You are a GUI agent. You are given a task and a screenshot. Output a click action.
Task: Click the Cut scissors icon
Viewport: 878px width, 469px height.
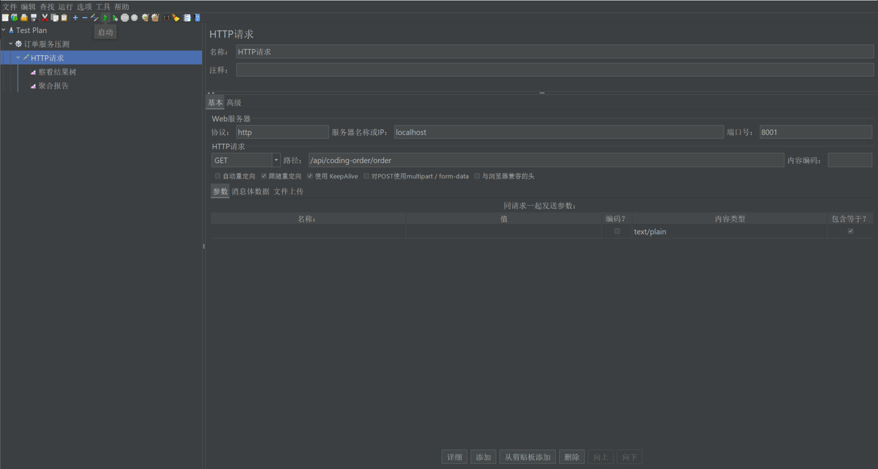tap(45, 18)
